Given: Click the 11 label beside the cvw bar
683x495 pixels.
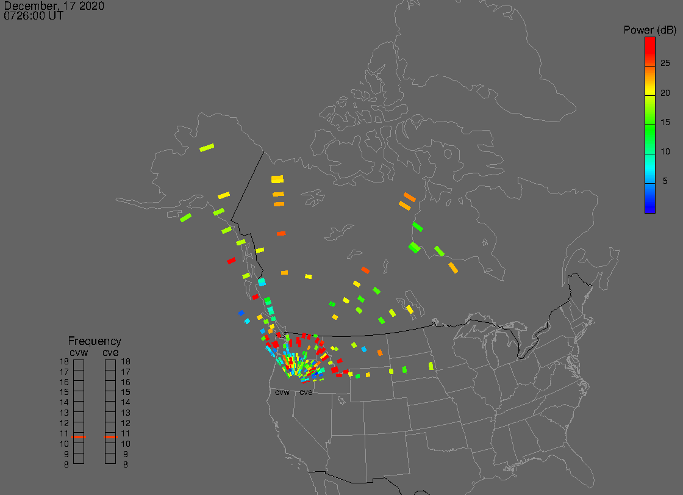Looking at the screenshot, I should (x=64, y=433).
